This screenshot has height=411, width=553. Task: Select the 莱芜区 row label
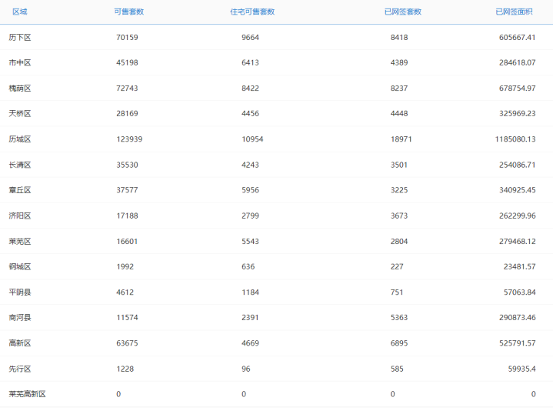point(20,242)
